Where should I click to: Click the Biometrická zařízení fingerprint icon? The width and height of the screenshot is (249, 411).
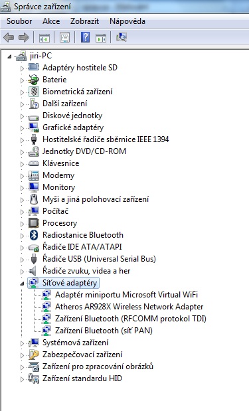[34, 92]
